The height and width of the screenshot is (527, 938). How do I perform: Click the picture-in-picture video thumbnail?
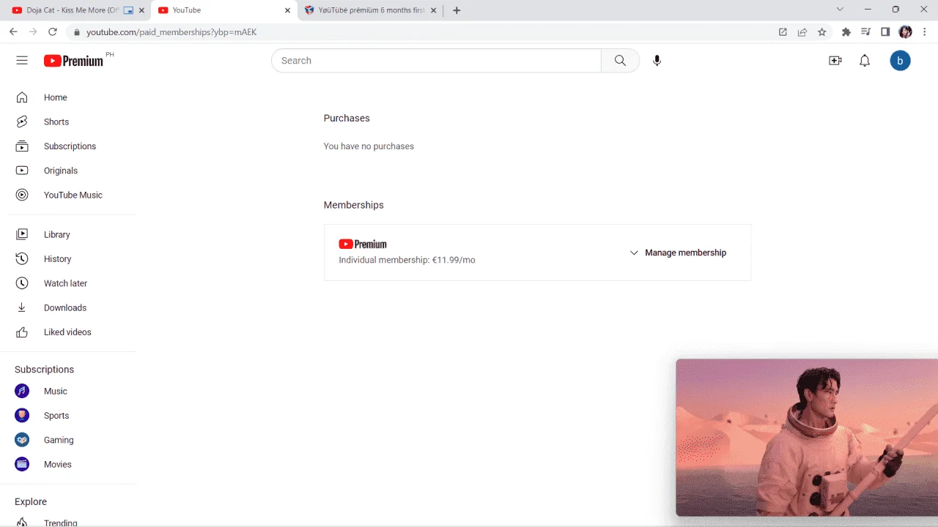(807, 438)
